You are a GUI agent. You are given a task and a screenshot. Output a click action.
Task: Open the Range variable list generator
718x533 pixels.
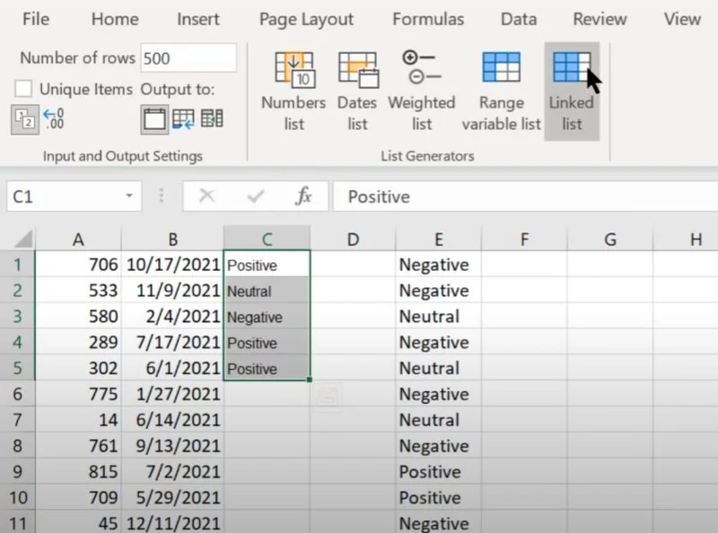pos(501,92)
